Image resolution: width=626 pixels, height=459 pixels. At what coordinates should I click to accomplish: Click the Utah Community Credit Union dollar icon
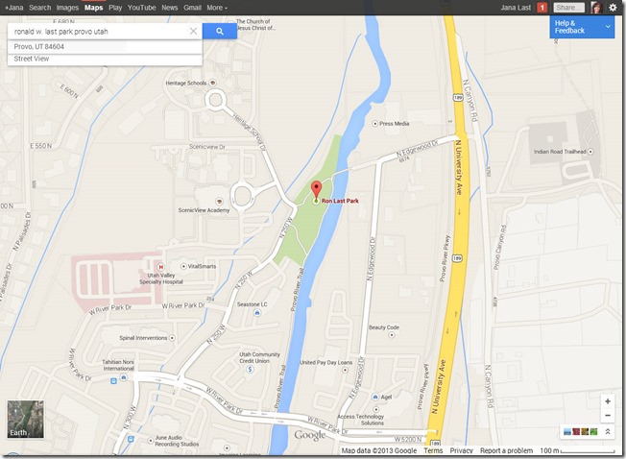pos(250,369)
